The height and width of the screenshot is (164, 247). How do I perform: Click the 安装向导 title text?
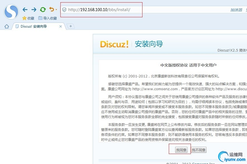pos(149,44)
